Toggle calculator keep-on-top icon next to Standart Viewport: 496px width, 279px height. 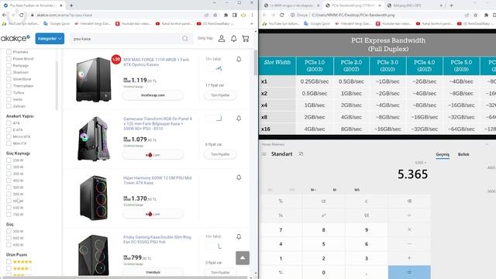(301, 154)
